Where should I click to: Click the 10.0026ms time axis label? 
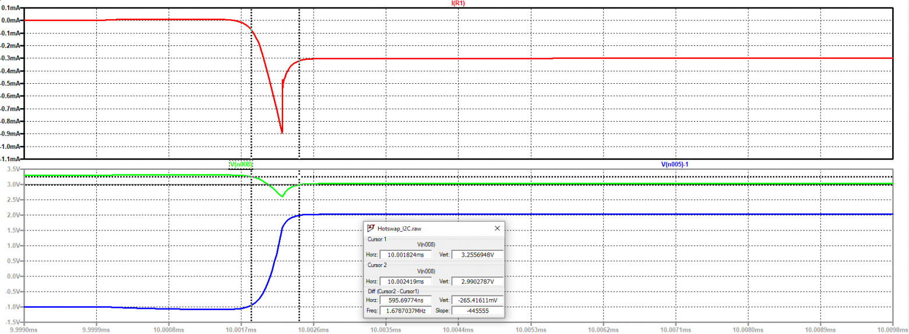[313, 329]
